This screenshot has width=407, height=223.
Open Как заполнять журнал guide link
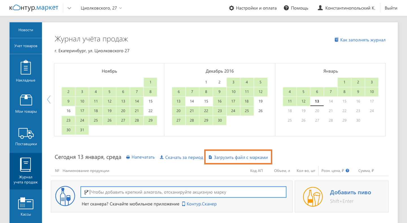[360, 40]
